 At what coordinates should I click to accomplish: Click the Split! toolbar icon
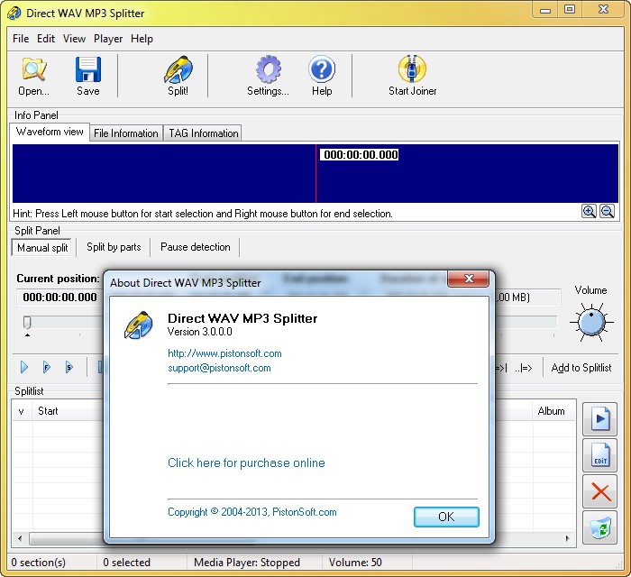pyautogui.click(x=178, y=76)
